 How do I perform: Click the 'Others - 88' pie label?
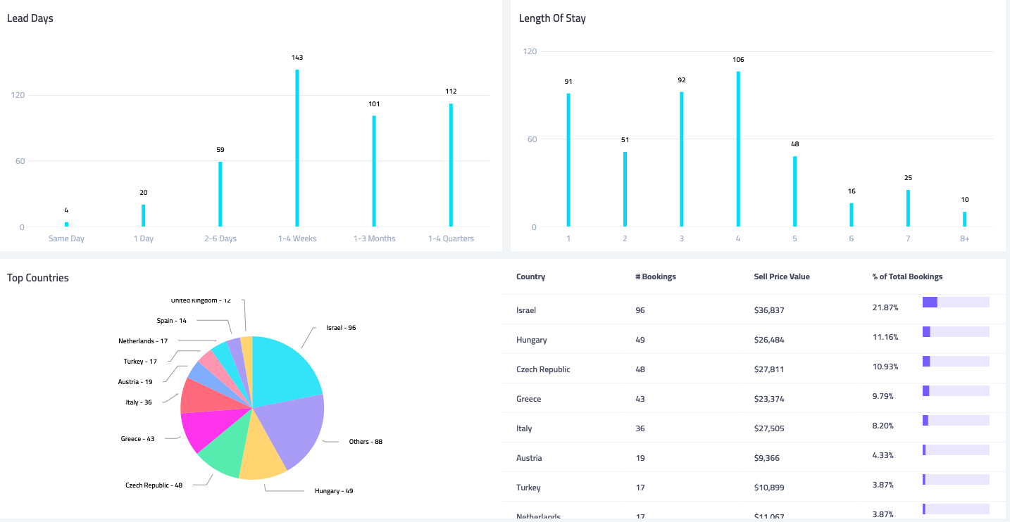tap(366, 442)
